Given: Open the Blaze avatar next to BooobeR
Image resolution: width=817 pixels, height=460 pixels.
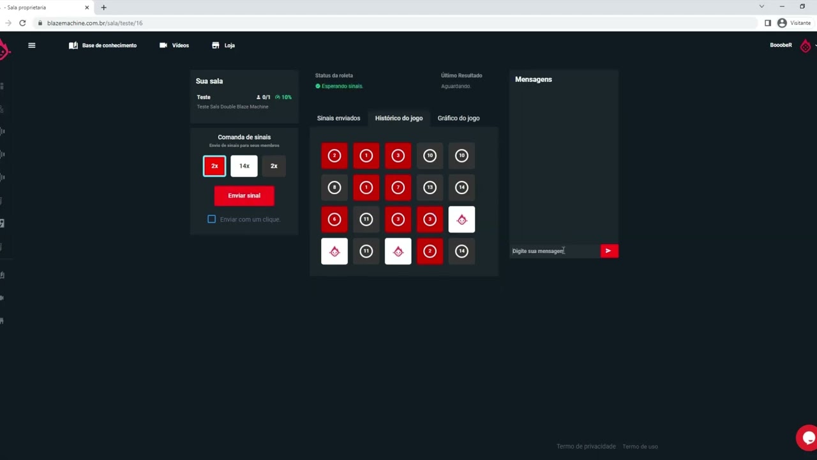Looking at the screenshot, I should coord(806,46).
